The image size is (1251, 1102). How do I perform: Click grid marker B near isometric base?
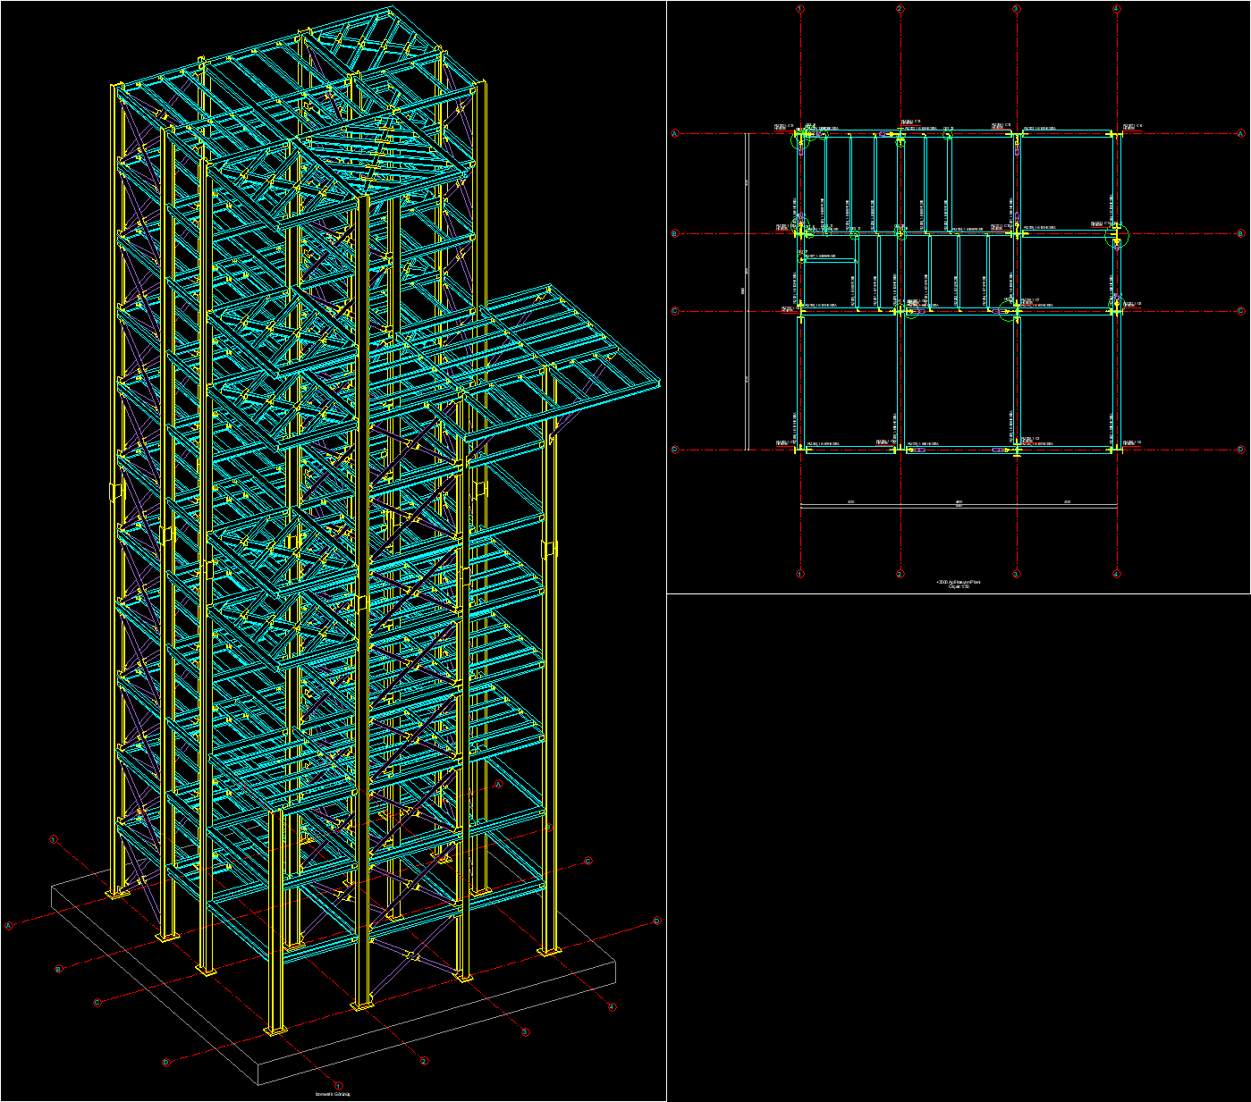(58, 968)
